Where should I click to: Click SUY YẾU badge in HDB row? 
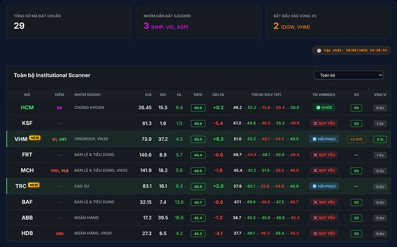[x=324, y=233]
